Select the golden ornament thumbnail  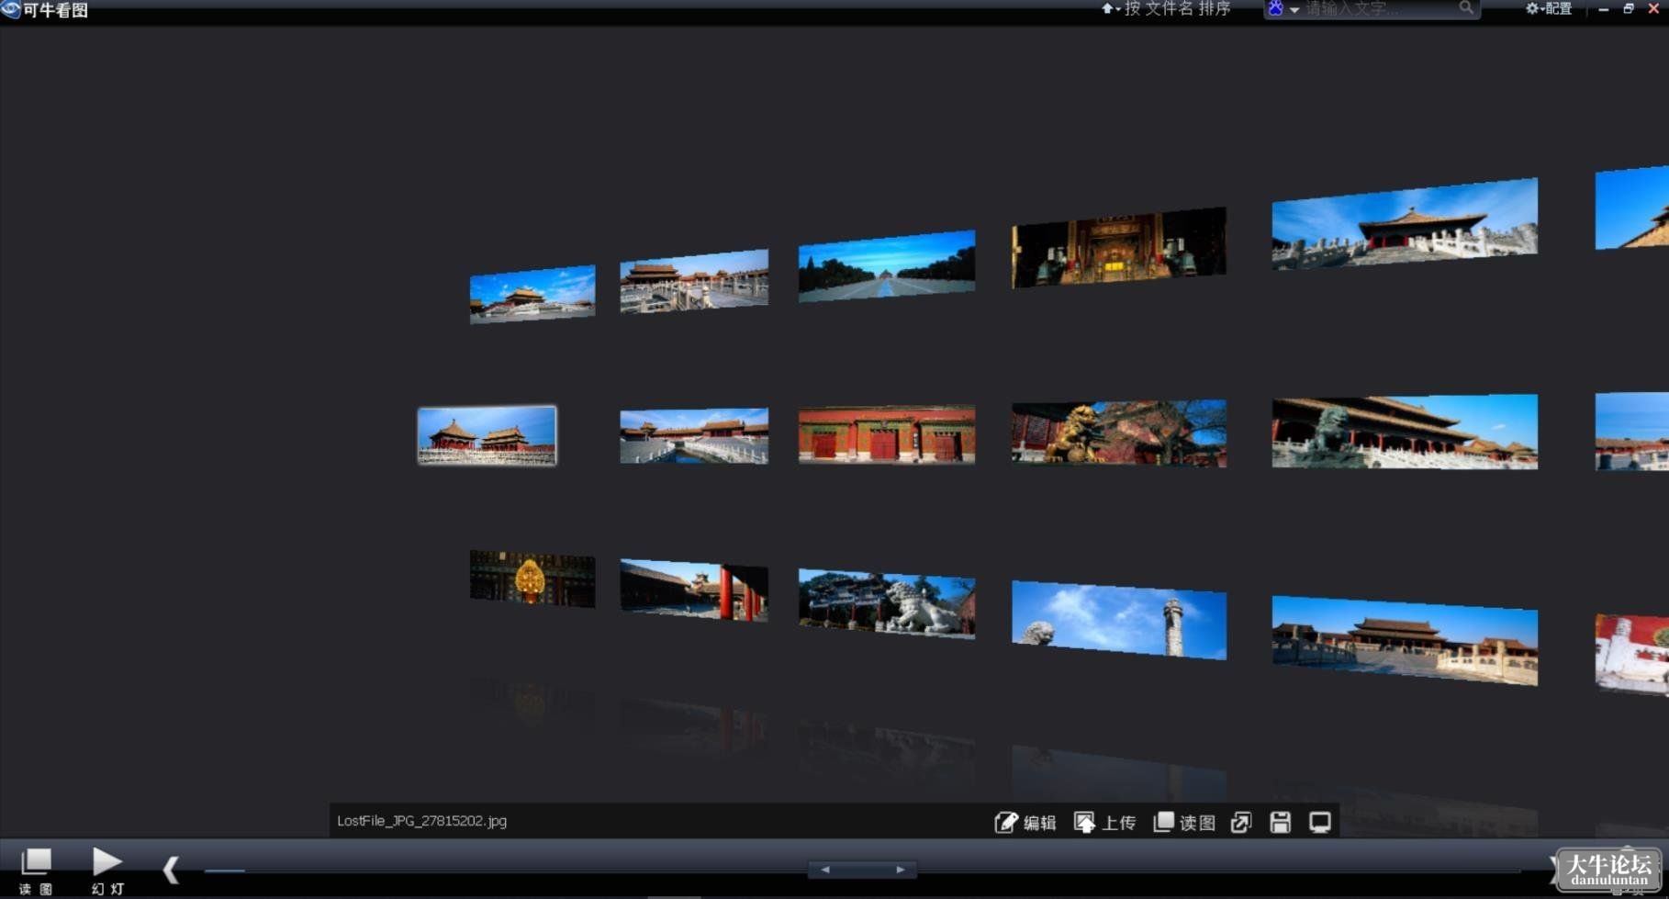click(x=532, y=579)
